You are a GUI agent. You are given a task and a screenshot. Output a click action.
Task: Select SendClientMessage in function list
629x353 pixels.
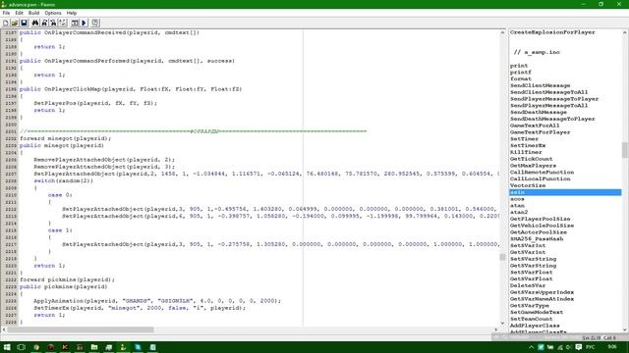point(540,85)
